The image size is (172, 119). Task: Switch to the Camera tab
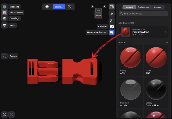pyautogui.click(x=157, y=7)
